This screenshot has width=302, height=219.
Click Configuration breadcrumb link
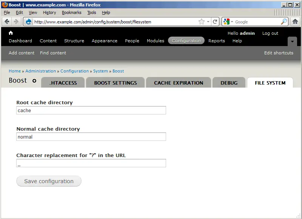tap(74, 71)
